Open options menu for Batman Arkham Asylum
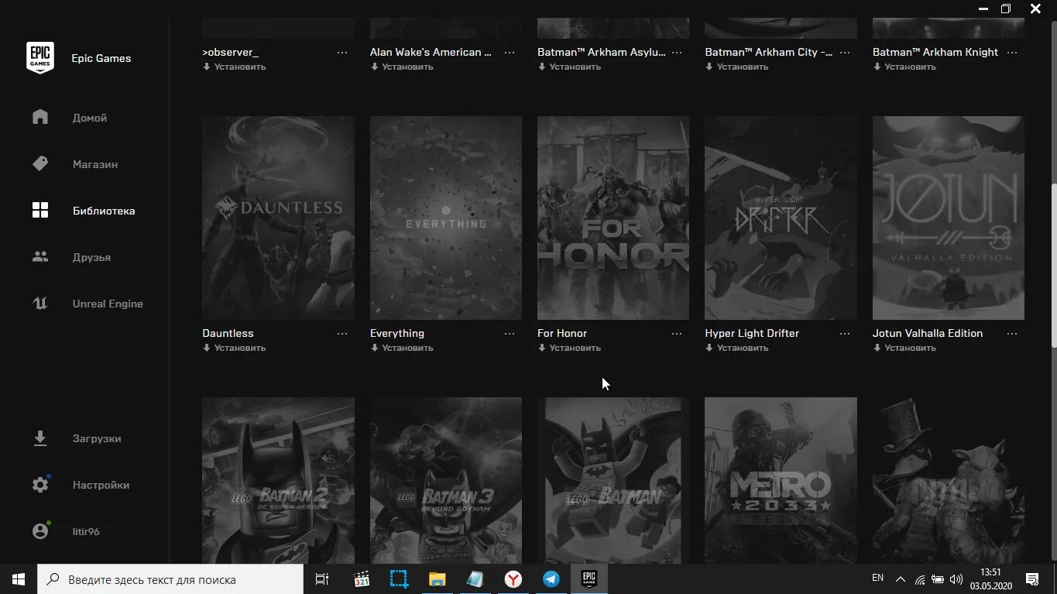Viewport: 1057px width, 594px height. pyautogui.click(x=677, y=53)
